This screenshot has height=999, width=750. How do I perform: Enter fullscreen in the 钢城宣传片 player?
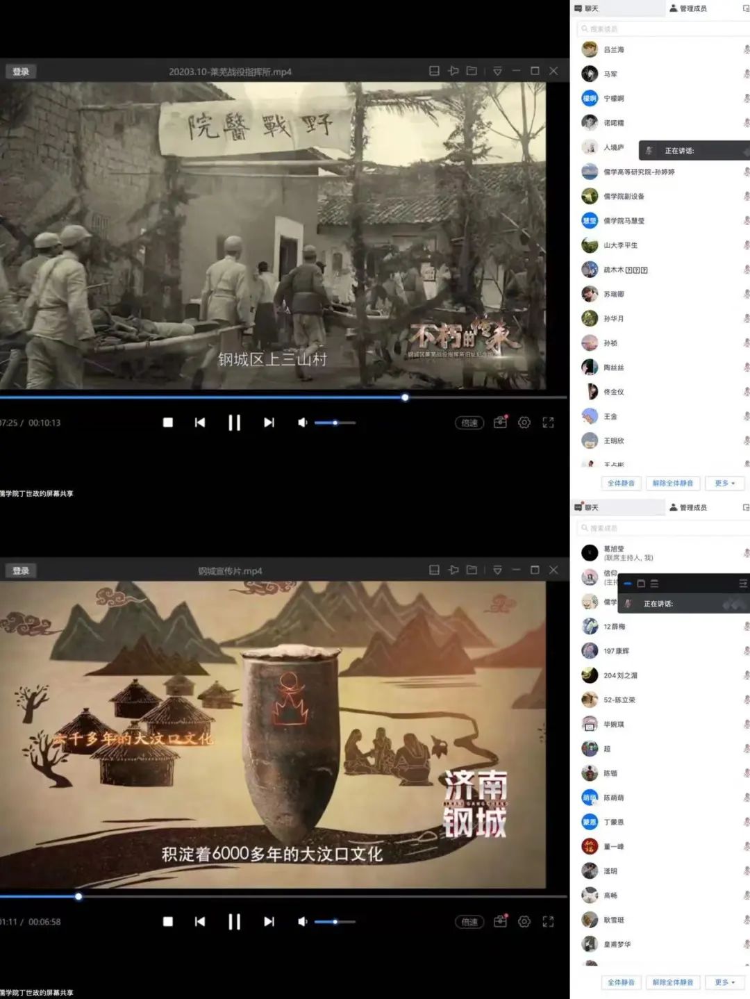pos(548,921)
